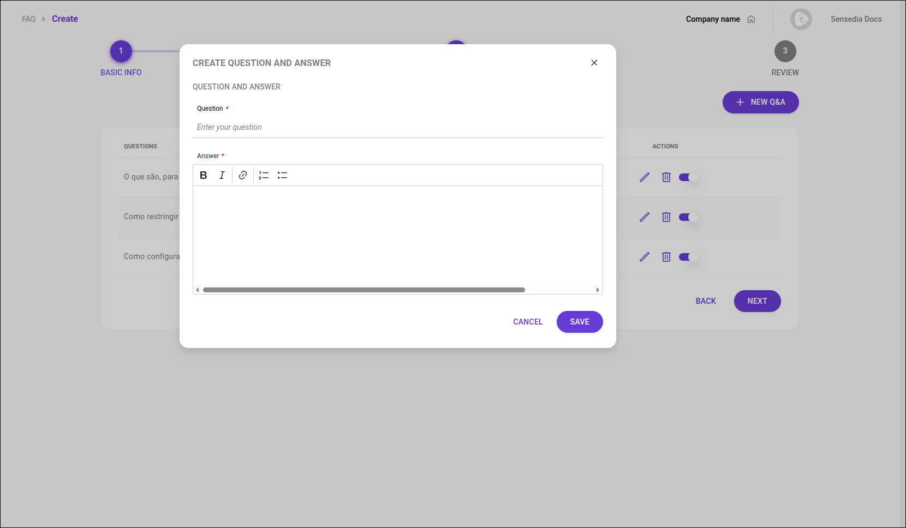Delete the question 'Como configura'
The height and width of the screenshot is (528, 906).
[x=666, y=257]
